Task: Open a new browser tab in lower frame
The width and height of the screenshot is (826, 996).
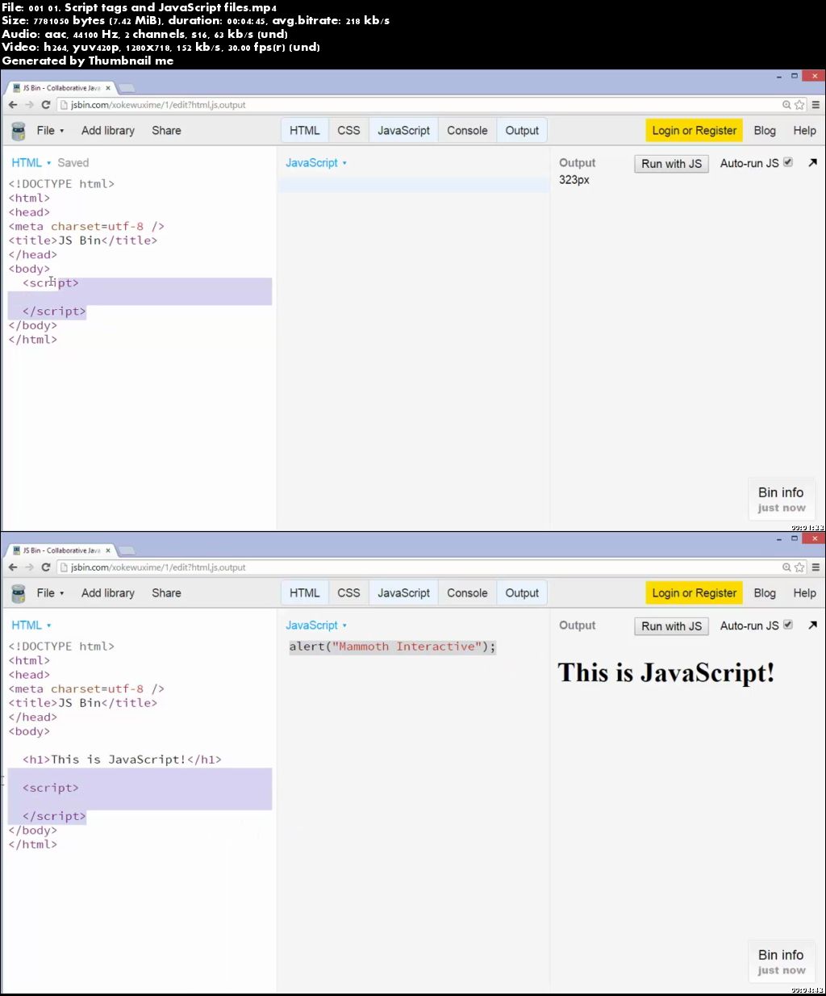Action: coord(127,550)
